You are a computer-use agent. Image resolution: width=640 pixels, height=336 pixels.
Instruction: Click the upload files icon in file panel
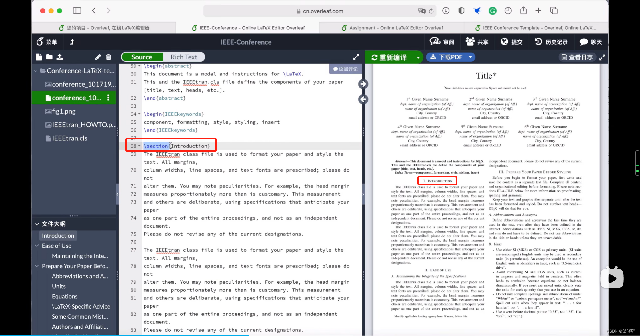60,57
